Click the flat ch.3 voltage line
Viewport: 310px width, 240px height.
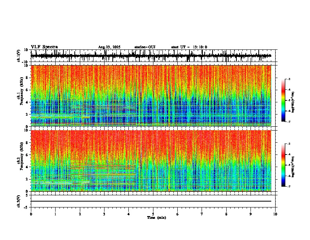[151, 201]
